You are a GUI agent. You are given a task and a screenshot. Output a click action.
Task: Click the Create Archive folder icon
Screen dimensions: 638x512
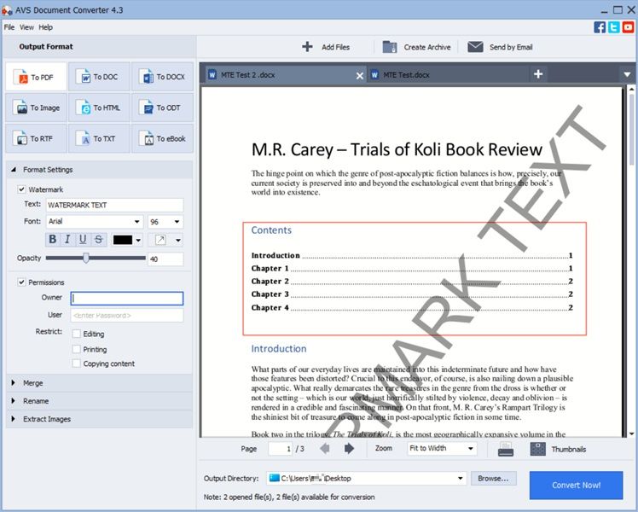(x=390, y=47)
